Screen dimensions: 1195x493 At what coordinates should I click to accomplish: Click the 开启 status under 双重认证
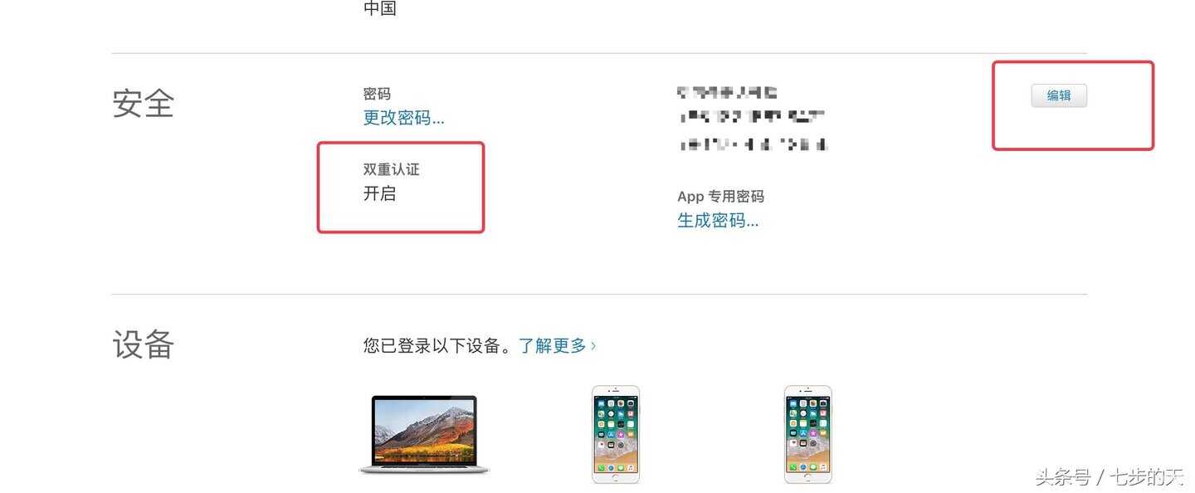(x=380, y=194)
